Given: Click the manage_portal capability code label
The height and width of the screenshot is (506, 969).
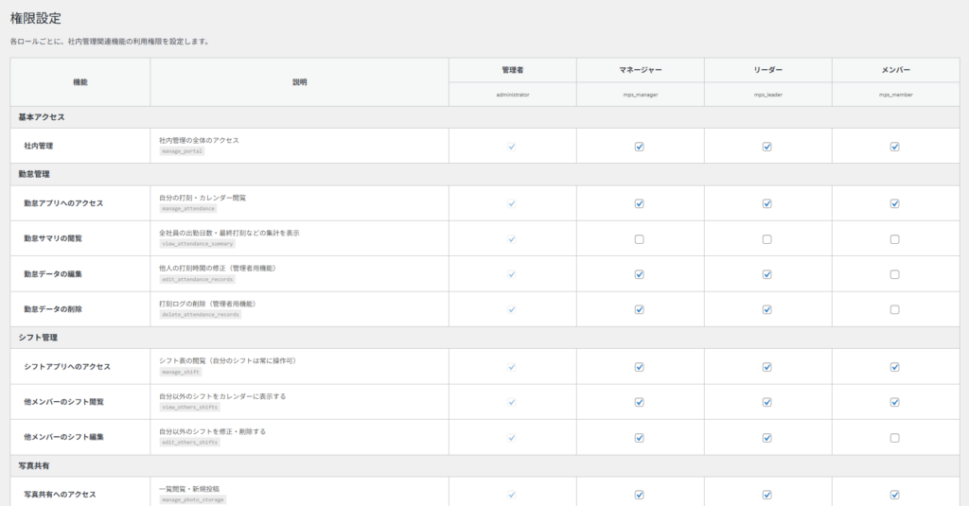Looking at the screenshot, I should (x=182, y=151).
